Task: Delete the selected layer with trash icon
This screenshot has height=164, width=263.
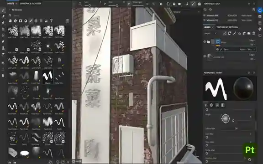Action: click(x=254, y=33)
